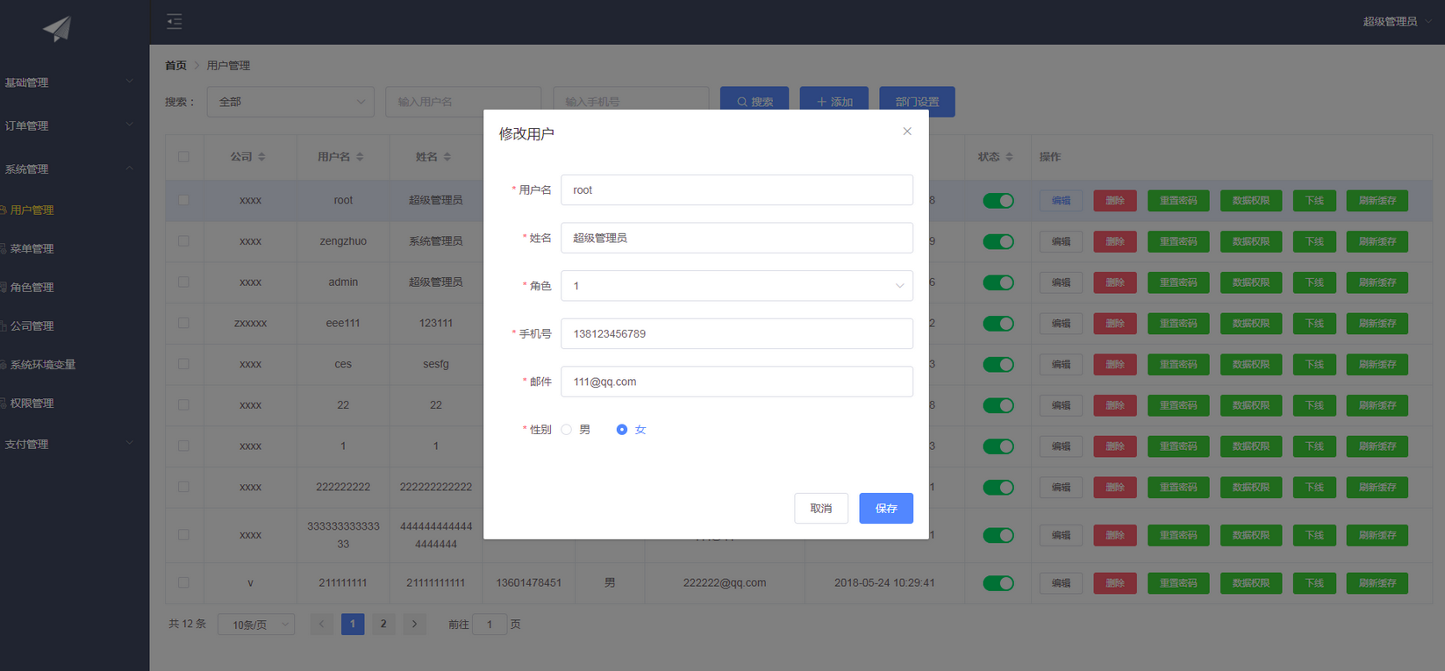
Task: Select the 男 gender radio button
Action: point(567,430)
